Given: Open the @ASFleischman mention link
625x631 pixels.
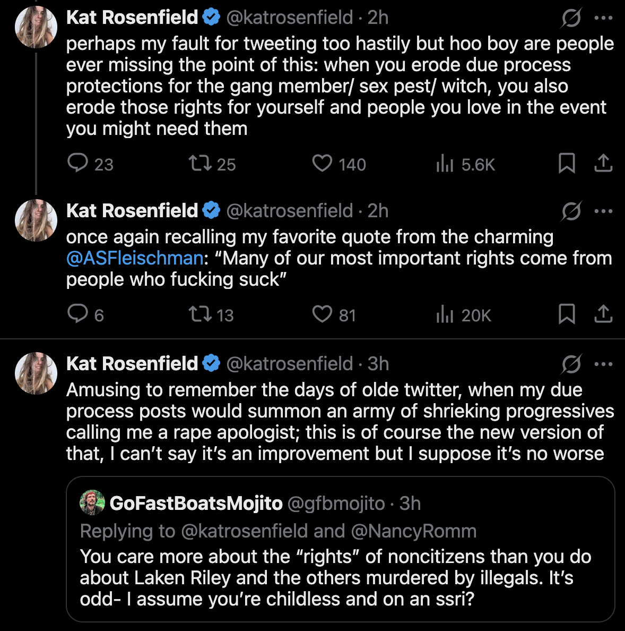Looking at the screenshot, I should [x=135, y=258].
